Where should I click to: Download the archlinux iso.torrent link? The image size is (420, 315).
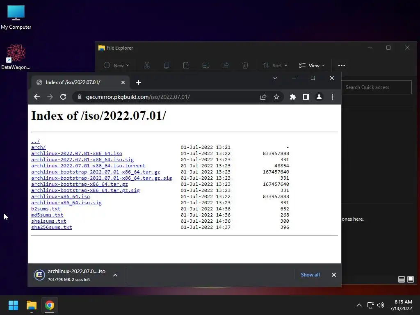tap(88, 166)
